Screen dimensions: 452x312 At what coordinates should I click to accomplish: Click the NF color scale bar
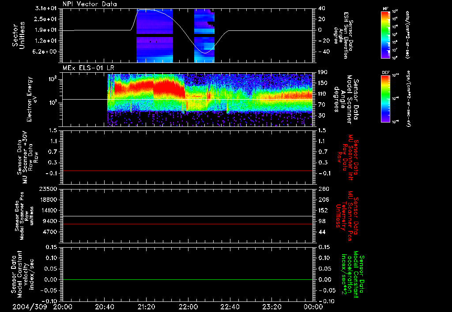click(385, 35)
